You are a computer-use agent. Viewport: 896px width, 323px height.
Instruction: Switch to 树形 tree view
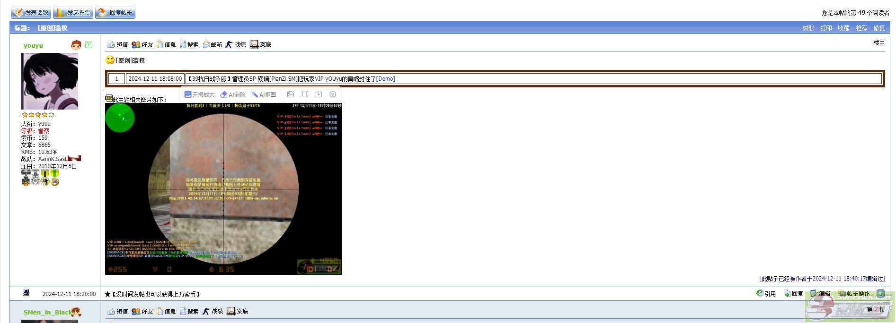pos(808,28)
